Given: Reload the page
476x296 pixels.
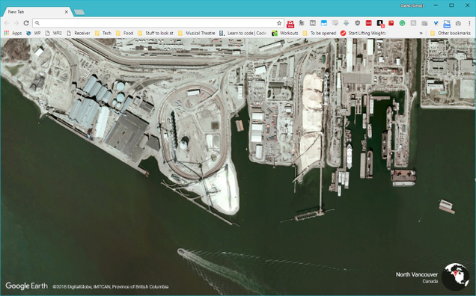Looking at the screenshot, I should [x=26, y=23].
